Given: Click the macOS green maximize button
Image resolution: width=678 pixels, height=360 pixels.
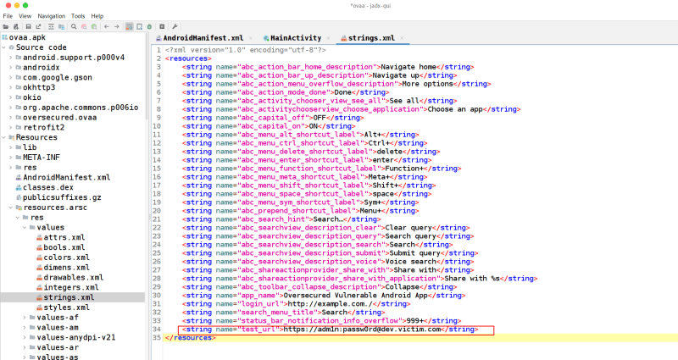Looking at the screenshot, I should point(25,5).
